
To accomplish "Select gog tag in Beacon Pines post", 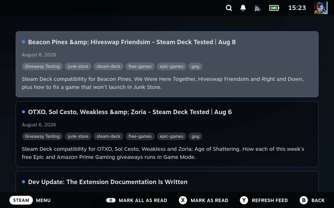I will pyautogui.click(x=195, y=66).
